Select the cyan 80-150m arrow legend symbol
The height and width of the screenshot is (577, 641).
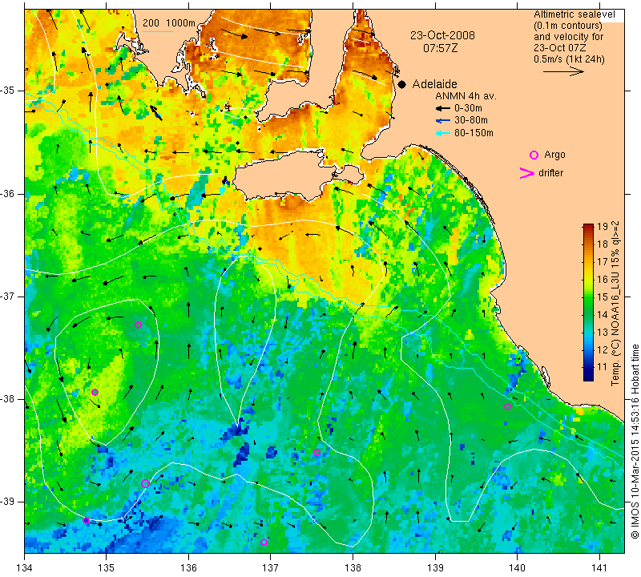(x=443, y=133)
